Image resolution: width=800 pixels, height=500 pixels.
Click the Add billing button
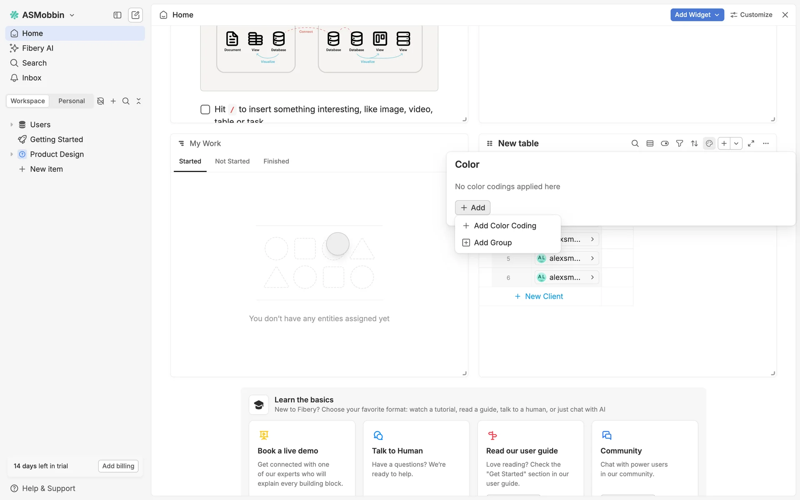pos(118,466)
